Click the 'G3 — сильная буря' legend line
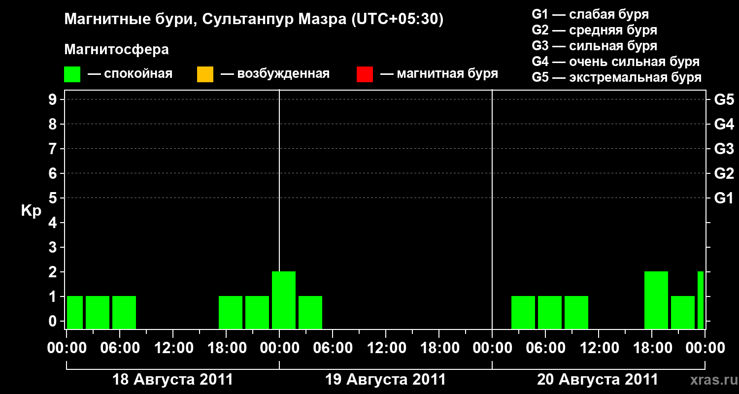The width and height of the screenshot is (739, 394). [595, 46]
